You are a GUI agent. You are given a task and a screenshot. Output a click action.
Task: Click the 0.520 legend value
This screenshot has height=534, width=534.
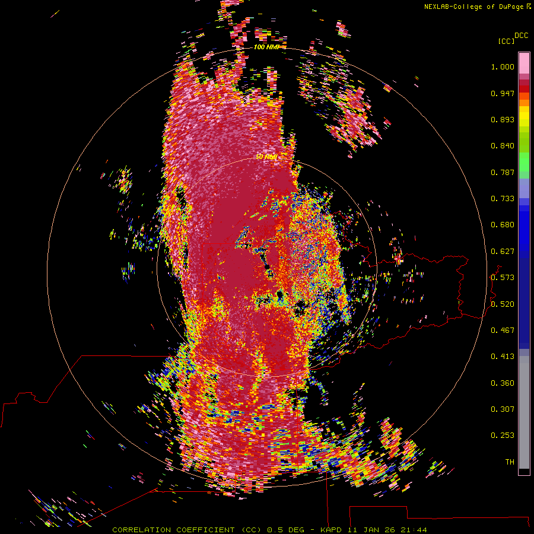click(x=503, y=304)
